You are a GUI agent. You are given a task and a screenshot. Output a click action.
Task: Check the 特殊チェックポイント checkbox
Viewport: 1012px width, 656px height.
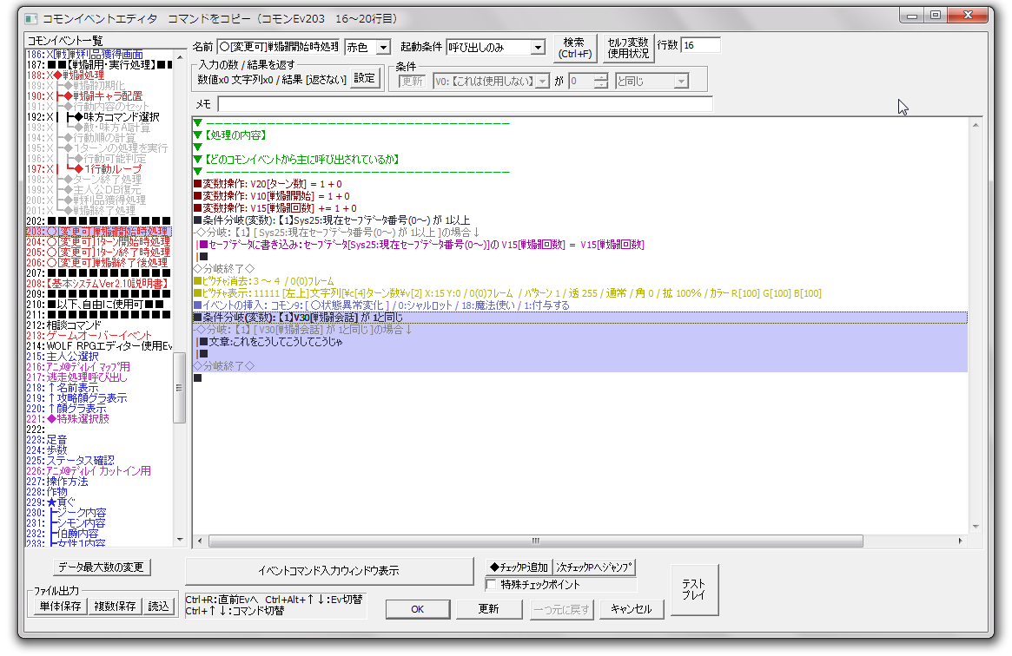tap(491, 585)
